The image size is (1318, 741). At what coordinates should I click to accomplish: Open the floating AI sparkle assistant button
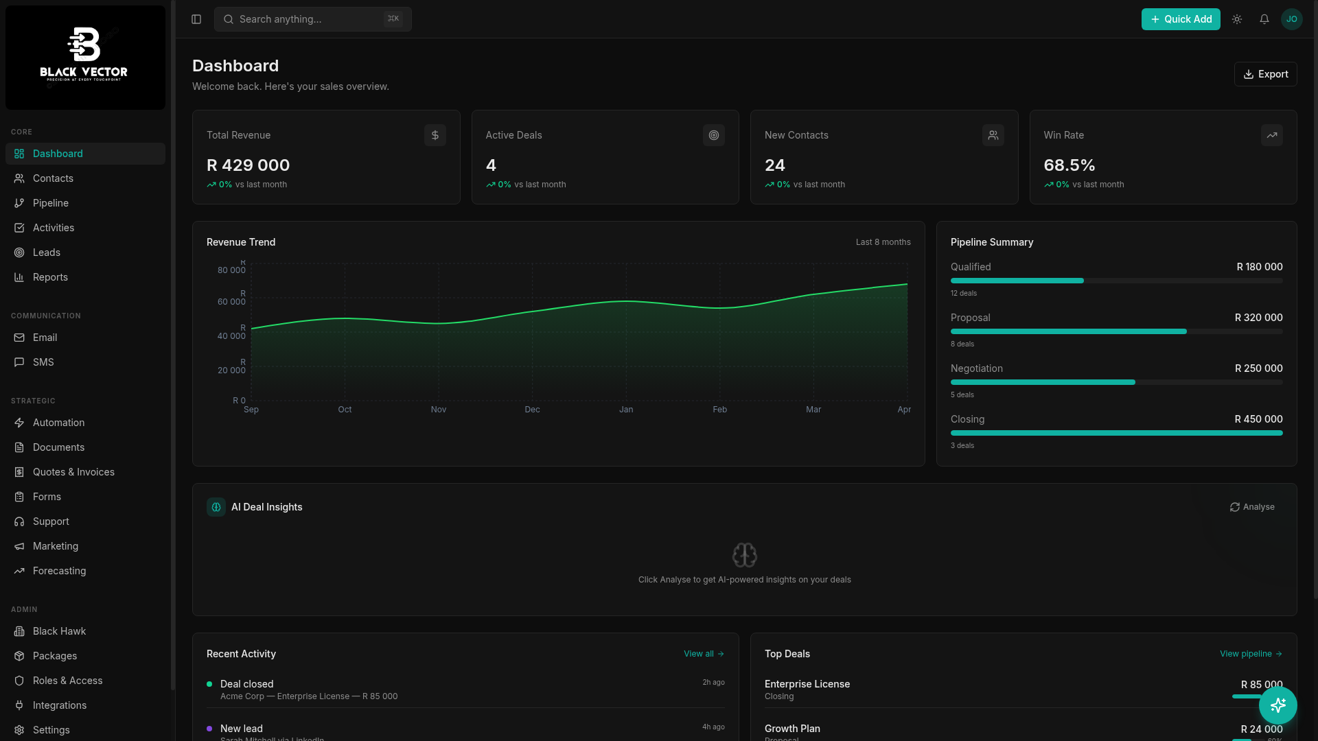click(x=1278, y=705)
